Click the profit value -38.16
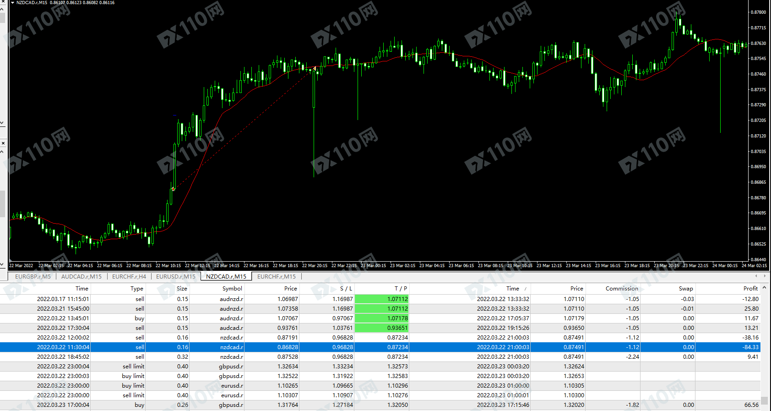The image size is (771, 411). [750, 337]
